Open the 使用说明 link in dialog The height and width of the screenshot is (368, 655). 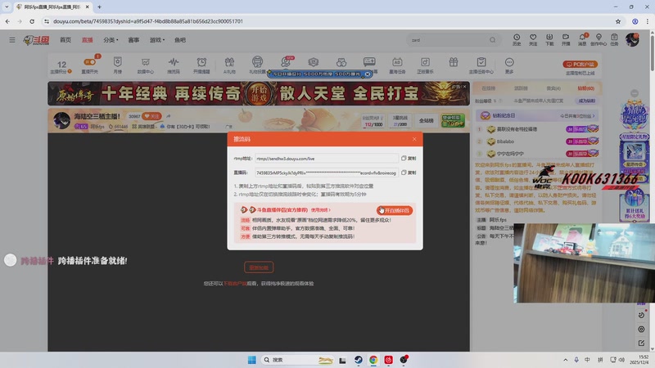pyautogui.click(x=321, y=210)
